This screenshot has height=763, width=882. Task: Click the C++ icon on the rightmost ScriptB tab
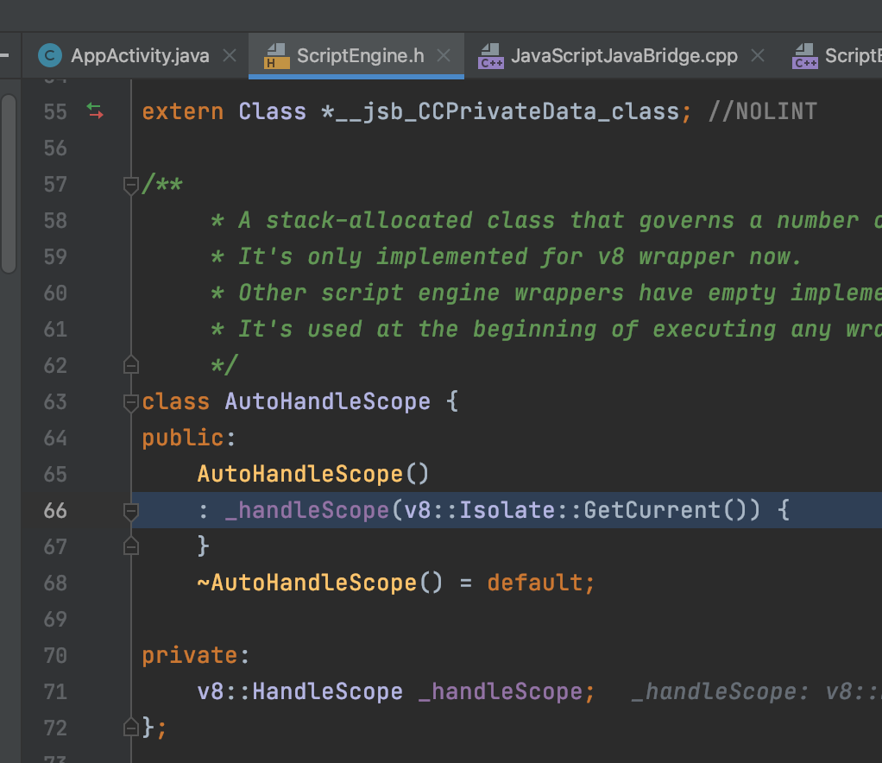[x=804, y=55]
